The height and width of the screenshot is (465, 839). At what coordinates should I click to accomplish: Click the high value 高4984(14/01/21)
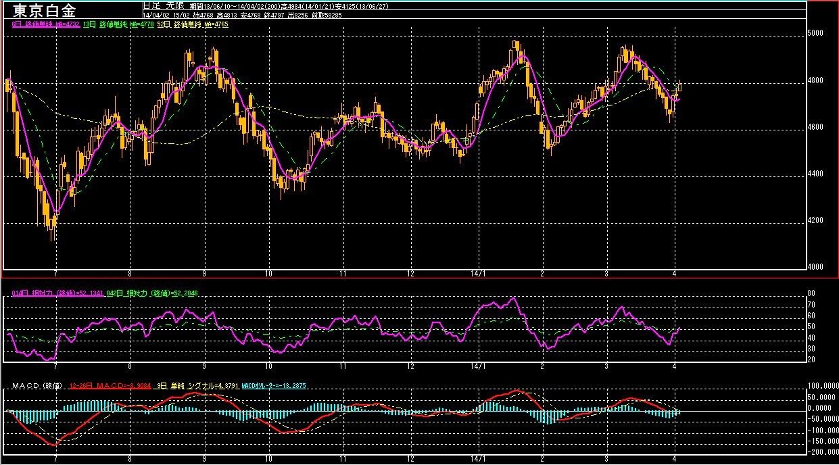[308, 6]
